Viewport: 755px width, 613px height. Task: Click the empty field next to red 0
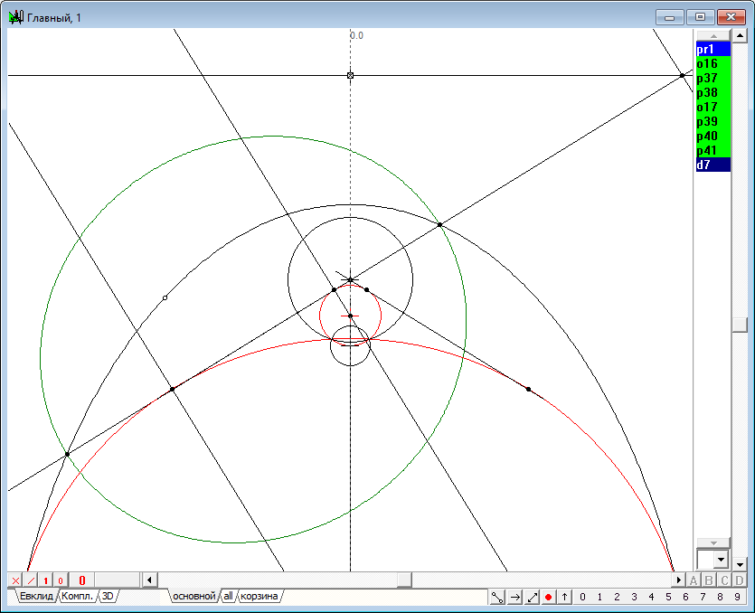tap(117, 580)
